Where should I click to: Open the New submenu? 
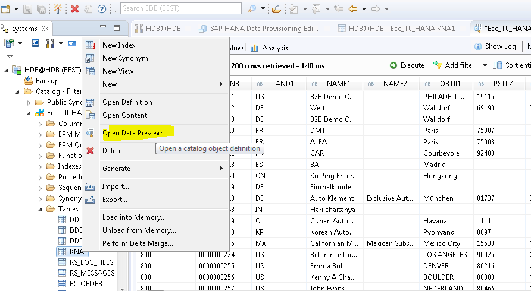coord(156,84)
